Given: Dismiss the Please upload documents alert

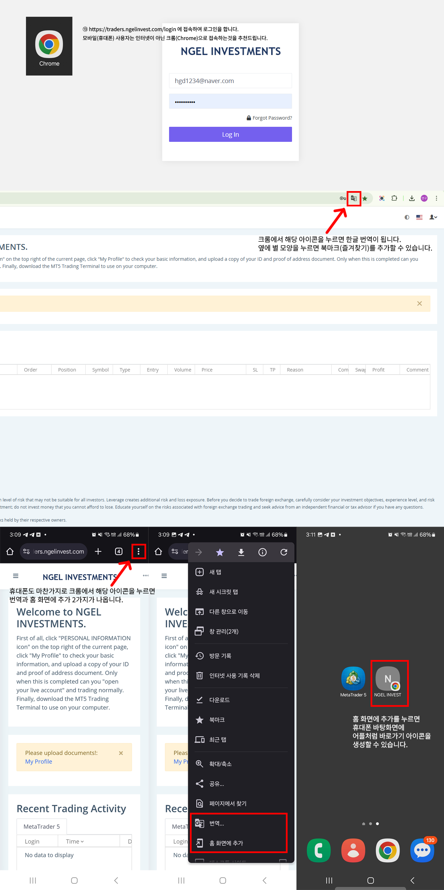Looking at the screenshot, I should click(x=121, y=753).
